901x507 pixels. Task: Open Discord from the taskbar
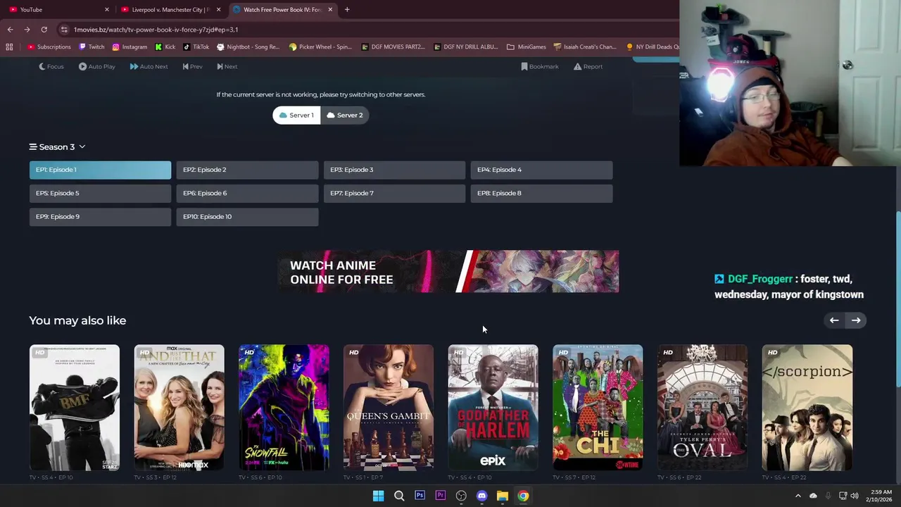pos(481,496)
